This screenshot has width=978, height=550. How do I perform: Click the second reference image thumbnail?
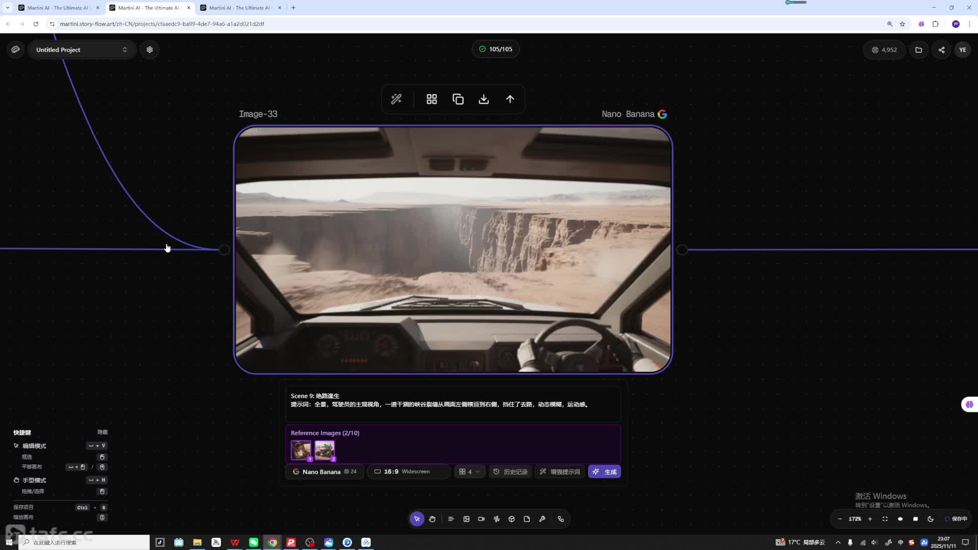(x=324, y=450)
